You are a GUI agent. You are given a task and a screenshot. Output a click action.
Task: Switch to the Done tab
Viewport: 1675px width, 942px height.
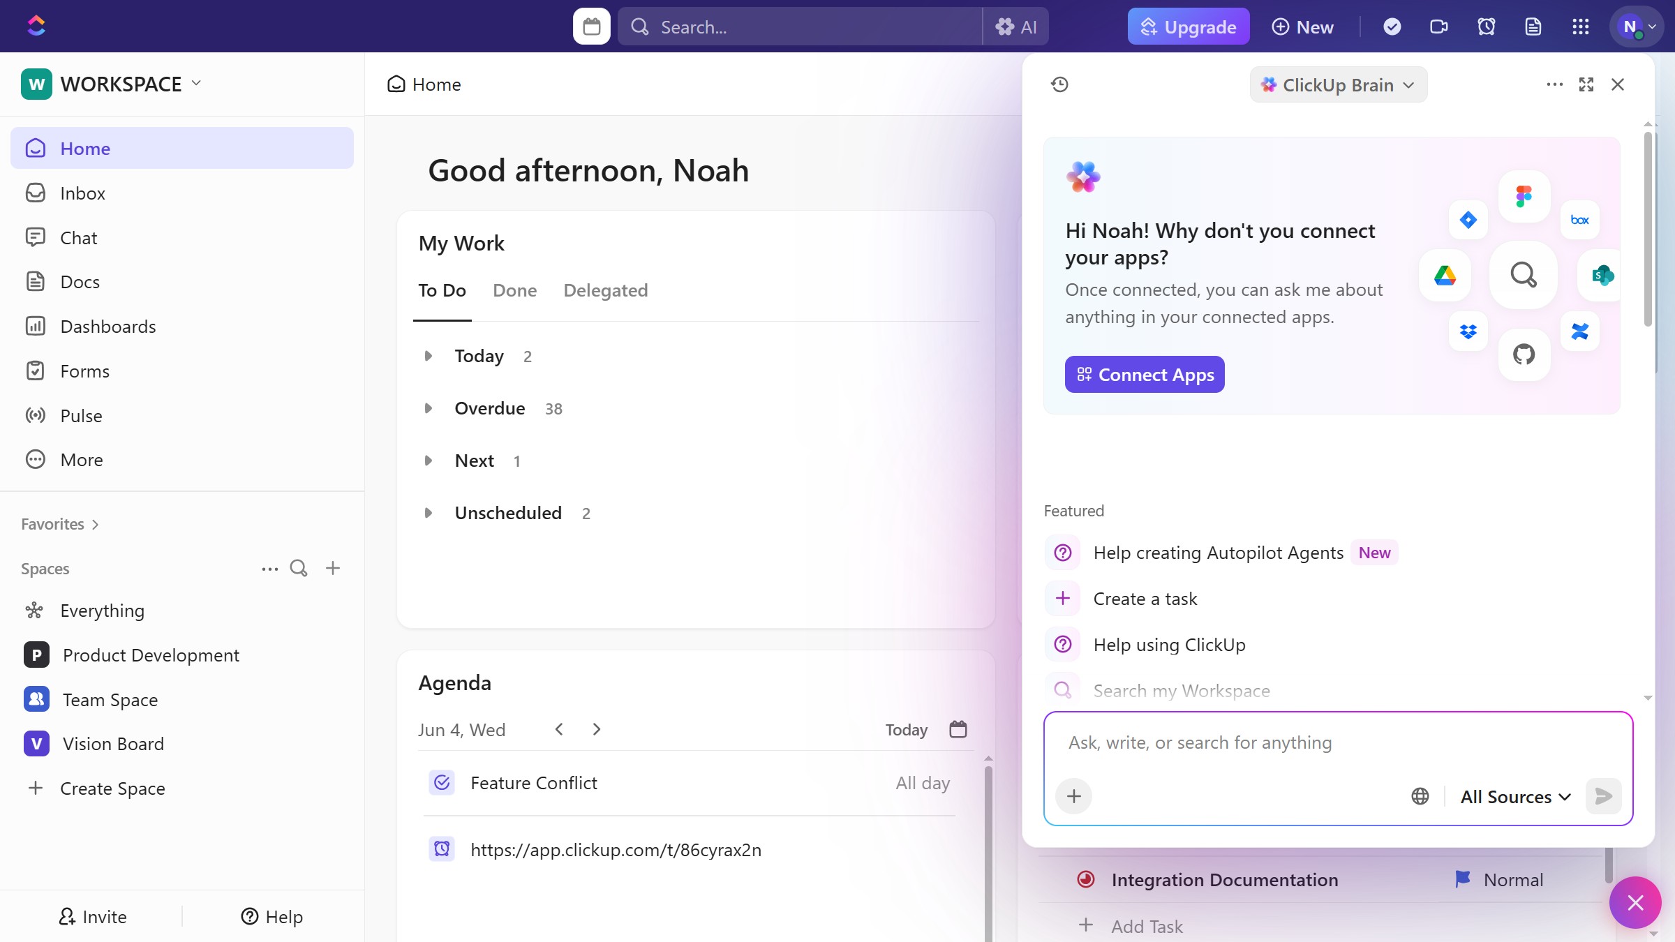coord(514,290)
